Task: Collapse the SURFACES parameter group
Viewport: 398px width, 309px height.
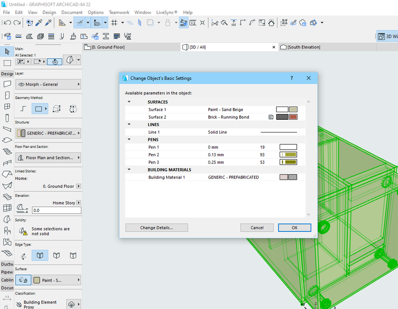Action: tap(129, 102)
